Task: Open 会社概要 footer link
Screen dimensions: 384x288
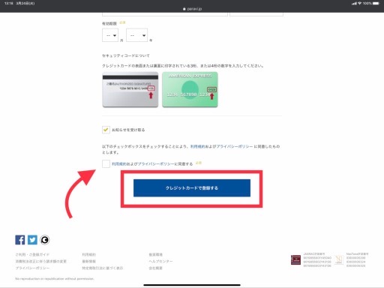Action: coord(155,268)
